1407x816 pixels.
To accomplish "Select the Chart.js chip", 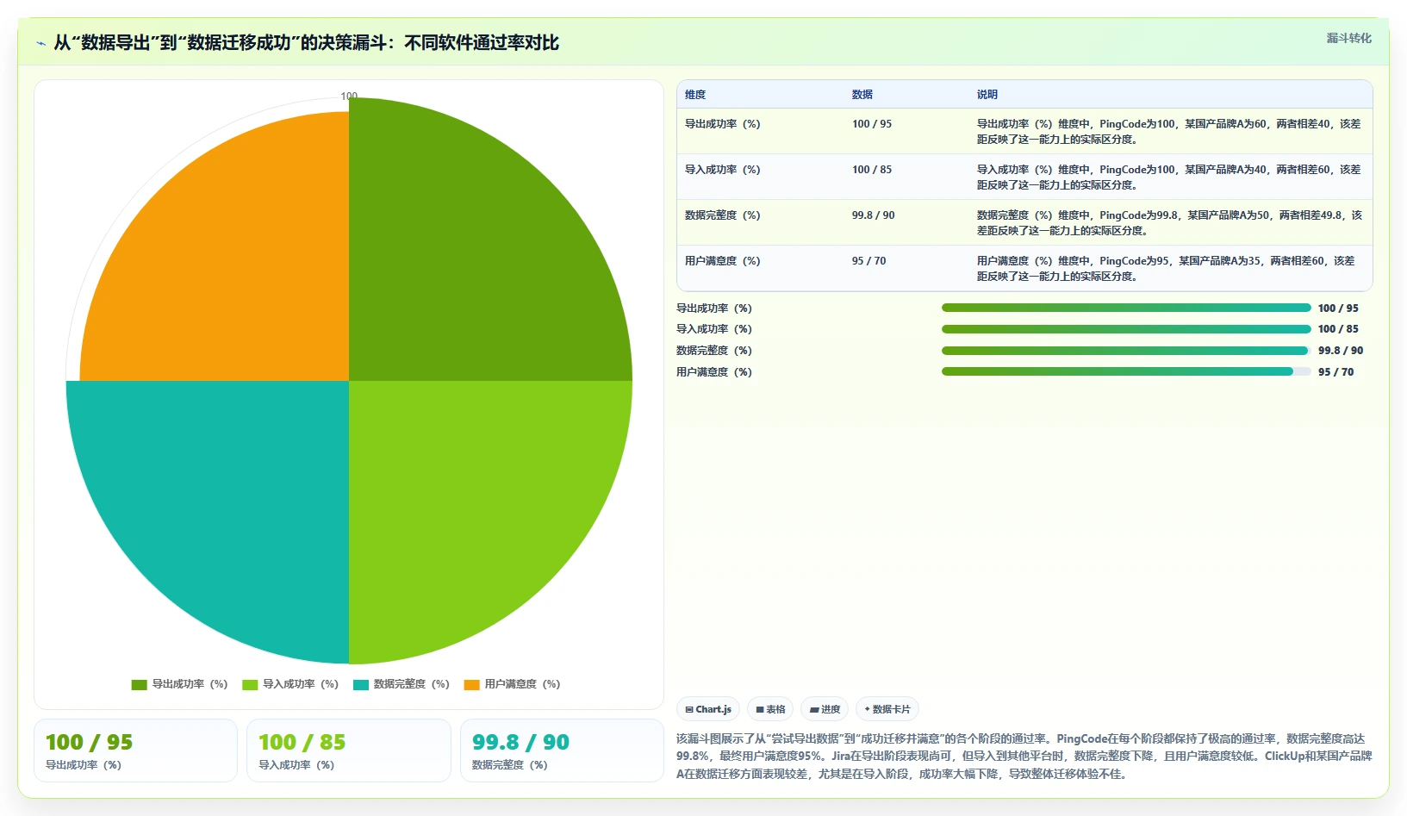I will pyautogui.click(x=708, y=709).
